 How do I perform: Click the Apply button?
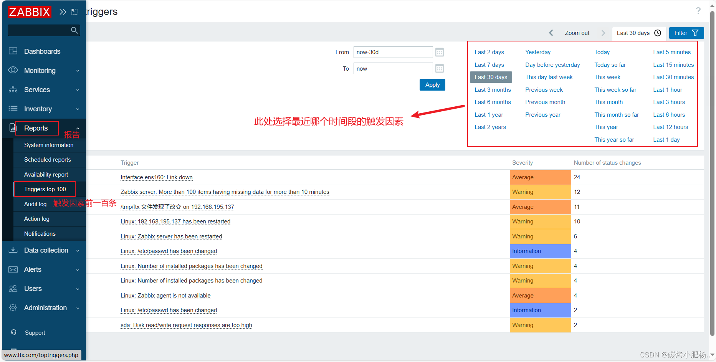click(x=432, y=85)
